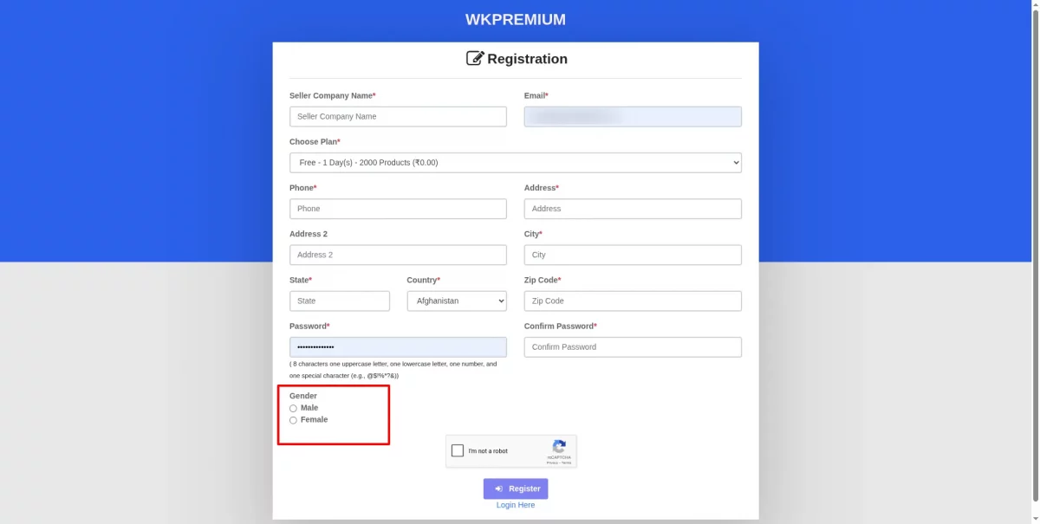This screenshot has height=524, width=1040.
Task: Check the I'm not a robot box
Action: [458, 450]
